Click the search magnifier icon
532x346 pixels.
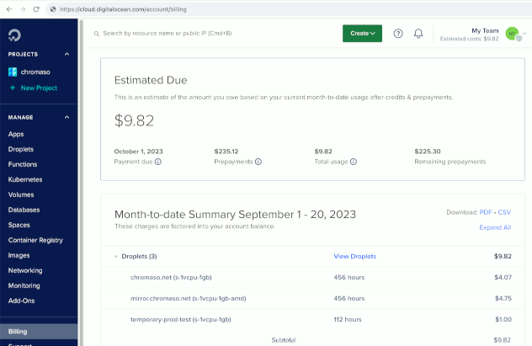click(x=97, y=34)
